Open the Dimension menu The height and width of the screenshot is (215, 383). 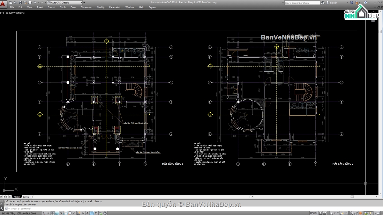tap(86, 7)
